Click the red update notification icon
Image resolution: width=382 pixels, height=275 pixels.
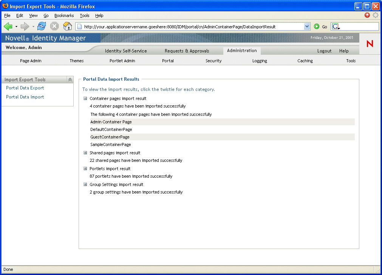click(367, 15)
